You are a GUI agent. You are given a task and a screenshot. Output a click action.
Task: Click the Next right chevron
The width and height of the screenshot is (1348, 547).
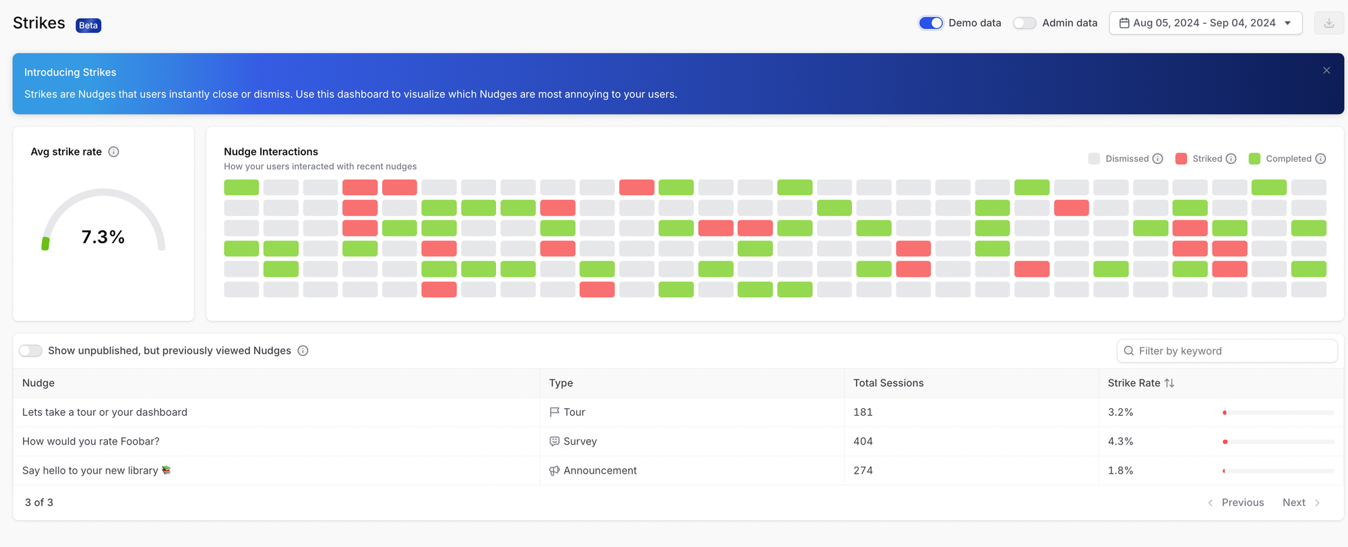pyautogui.click(x=1317, y=503)
